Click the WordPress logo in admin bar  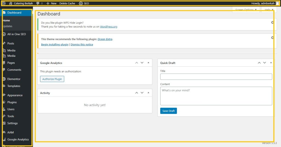[x=4, y=3]
